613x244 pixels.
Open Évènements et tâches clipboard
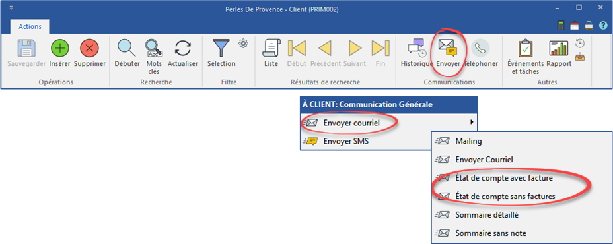pos(525,48)
